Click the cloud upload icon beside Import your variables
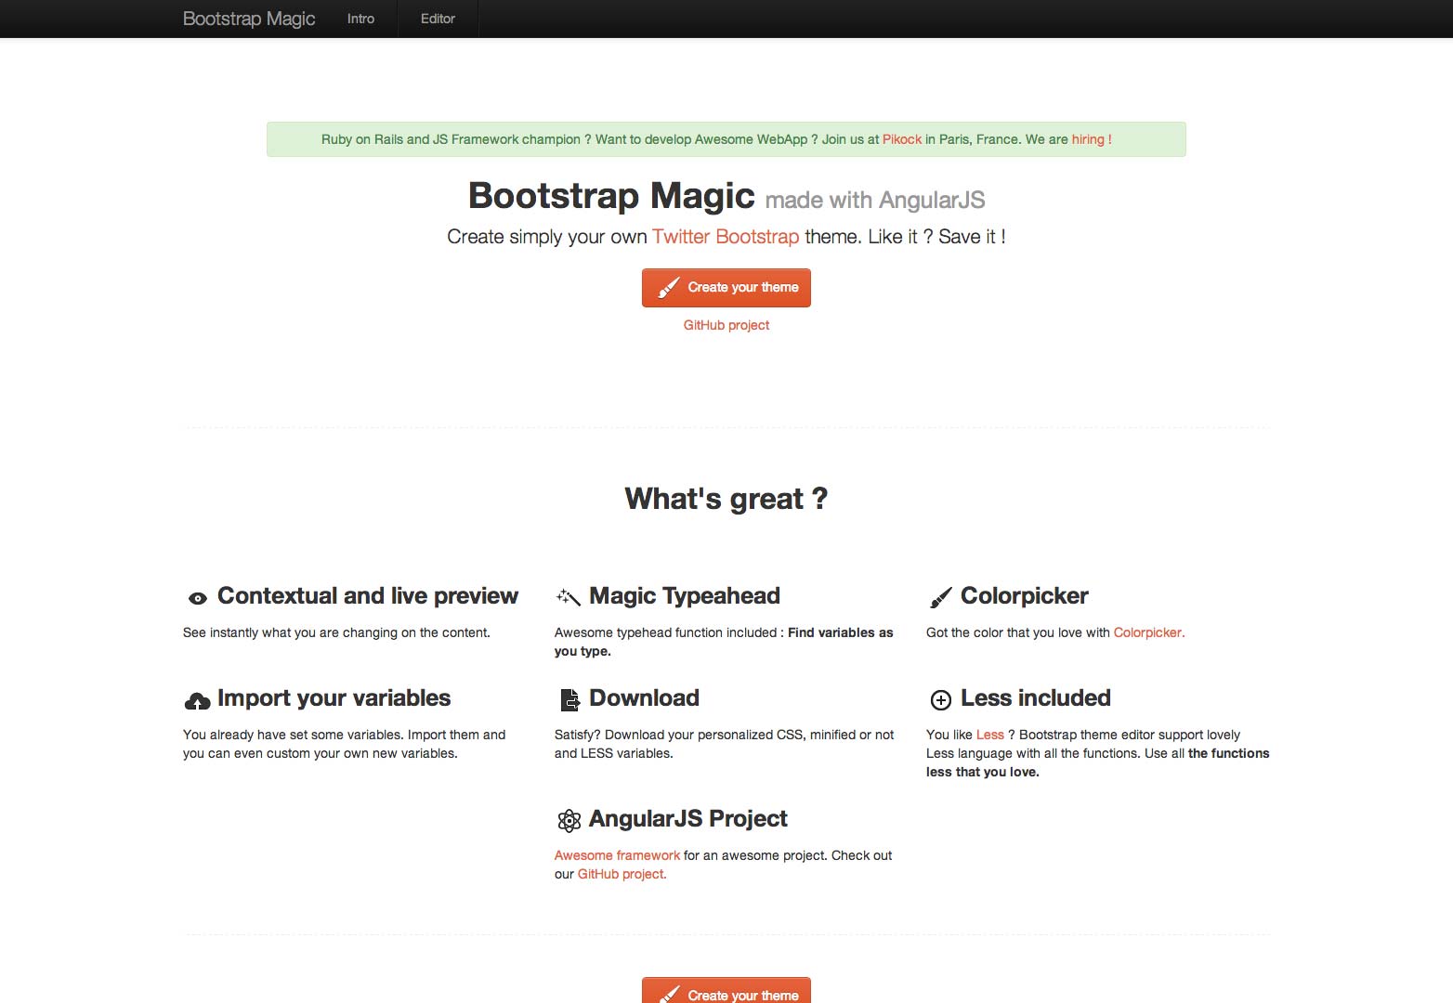This screenshot has height=1003, width=1453. pyautogui.click(x=197, y=701)
